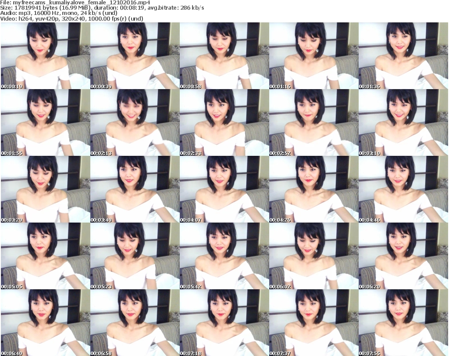
Task: Pick the frame at timestamp 00:03:29
Action: tap(46, 189)
